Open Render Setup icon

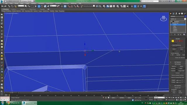[x=121, y=6]
